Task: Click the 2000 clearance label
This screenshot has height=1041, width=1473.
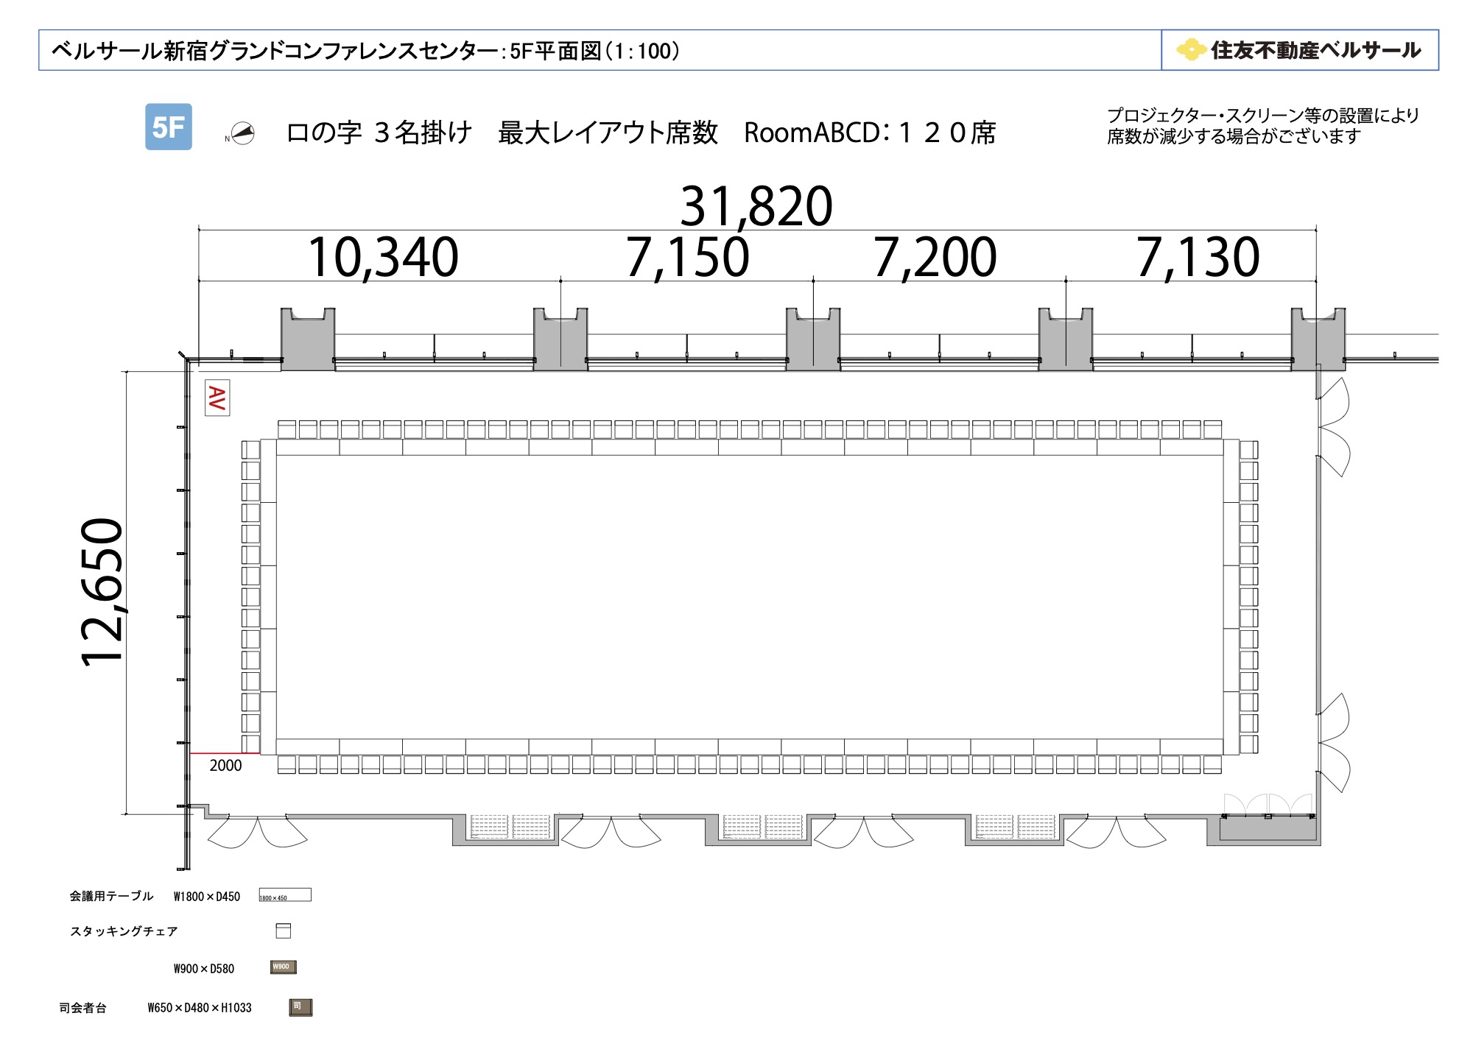Action: [225, 766]
